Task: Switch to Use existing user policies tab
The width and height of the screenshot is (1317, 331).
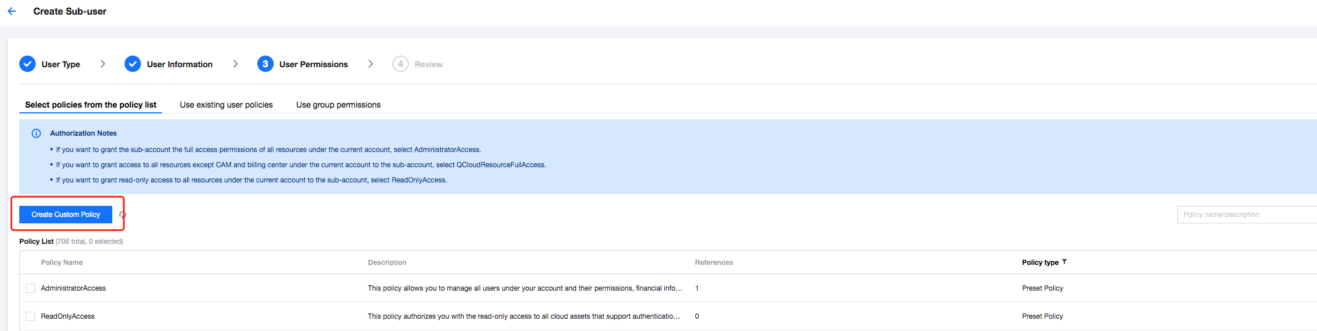Action: click(x=226, y=105)
